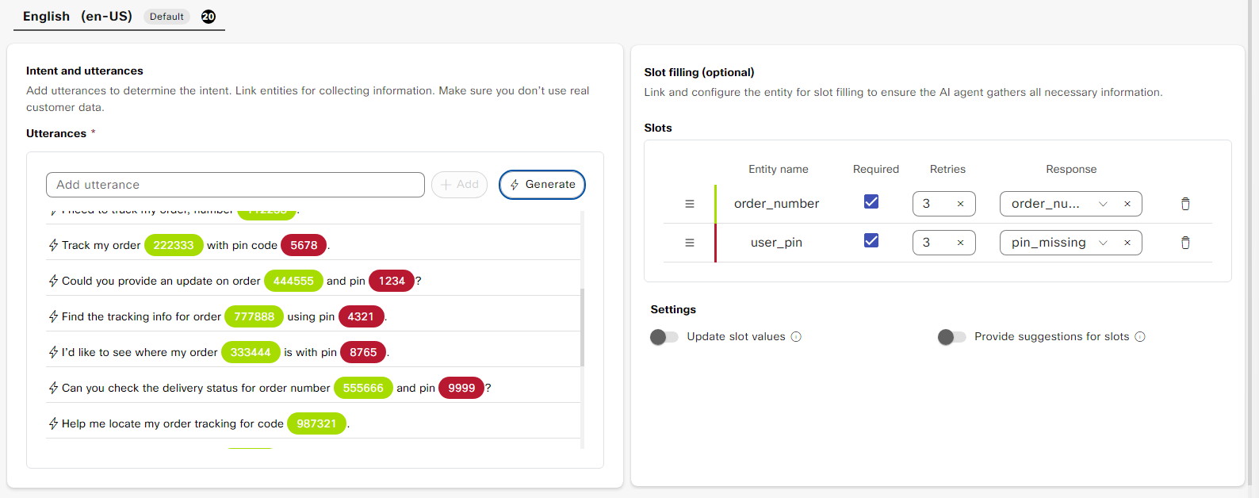This screenshot has height=498, width=1259.
Task: Open the pin_missing response dropdown
Action: tap(1103, 243)
